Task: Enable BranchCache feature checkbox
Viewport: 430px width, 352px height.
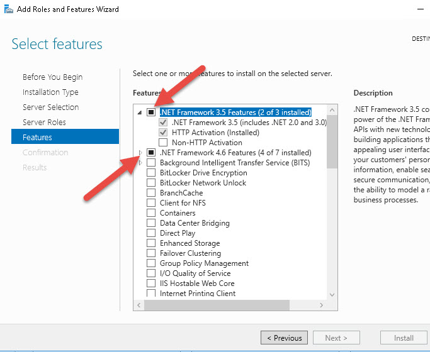Action: pyautogui.click(x=151, y=193)
